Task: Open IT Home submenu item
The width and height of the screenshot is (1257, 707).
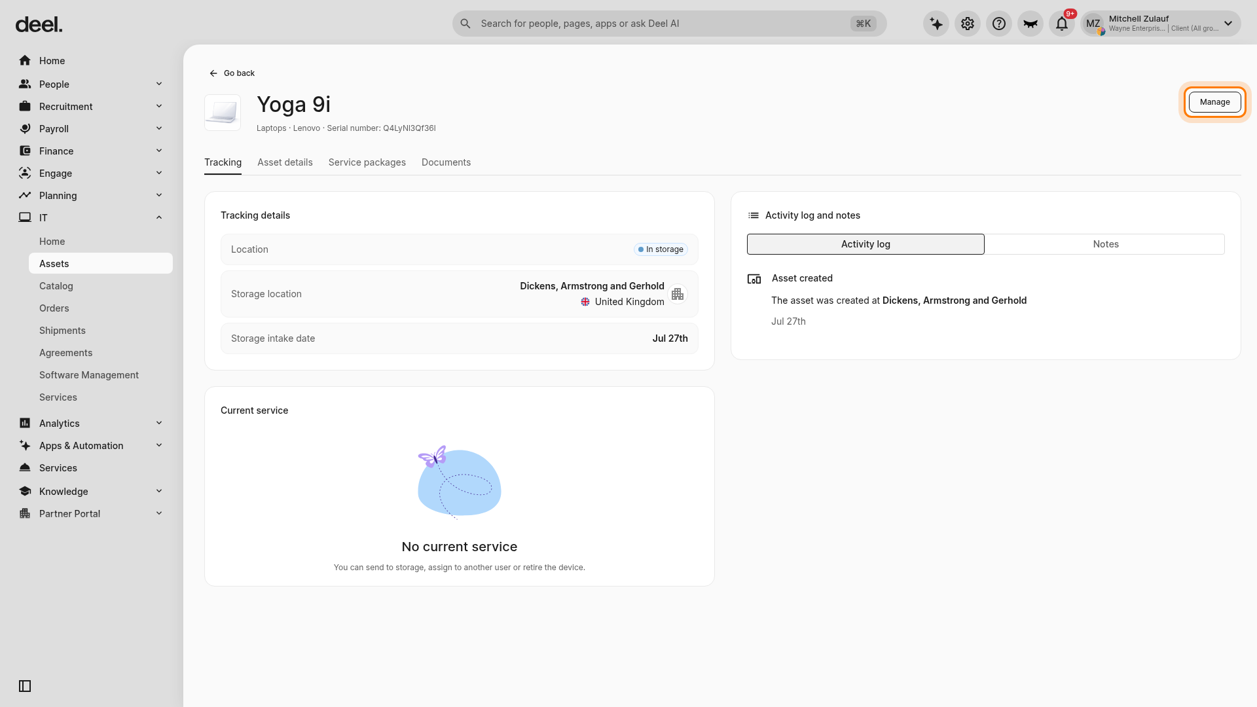Action: tap(101, 242)
